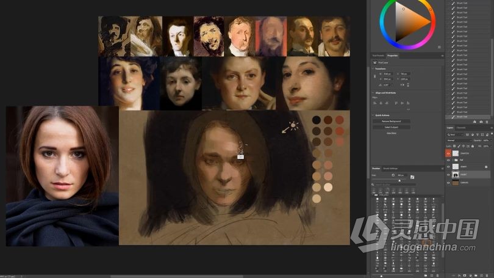Collapse the Transform section in Properties
The width and height of the screenshot is (494, 278).
pos(373,68)
